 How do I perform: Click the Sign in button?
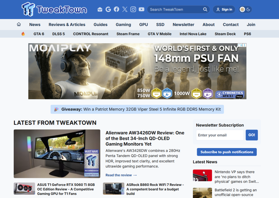(224, 10)
